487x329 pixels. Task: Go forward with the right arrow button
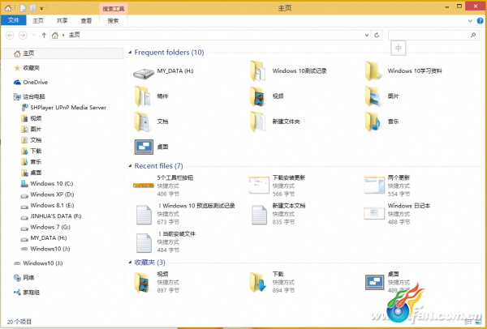pos(23,36)
